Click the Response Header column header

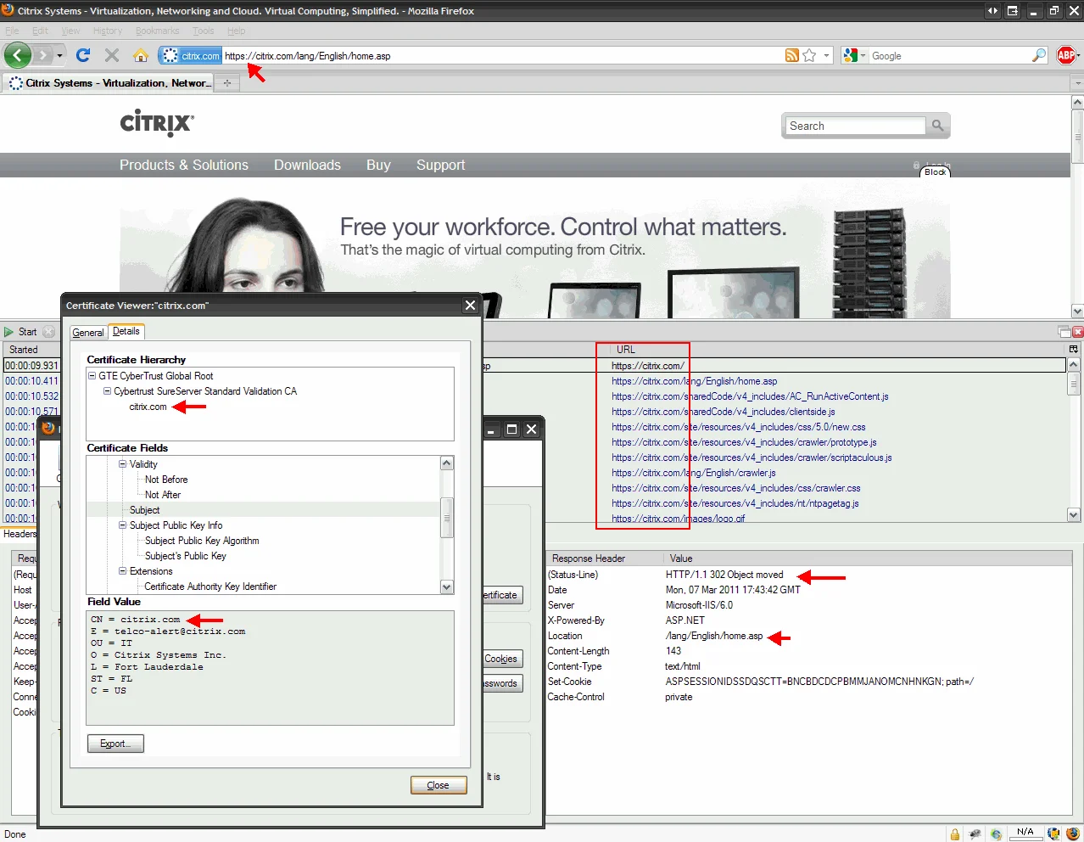point(589,559)
